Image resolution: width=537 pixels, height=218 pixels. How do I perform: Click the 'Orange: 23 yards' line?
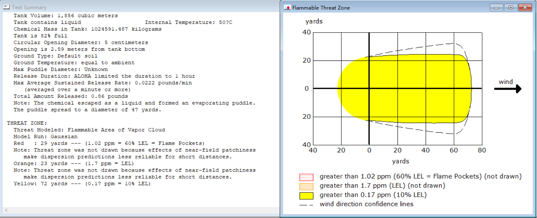74,163
